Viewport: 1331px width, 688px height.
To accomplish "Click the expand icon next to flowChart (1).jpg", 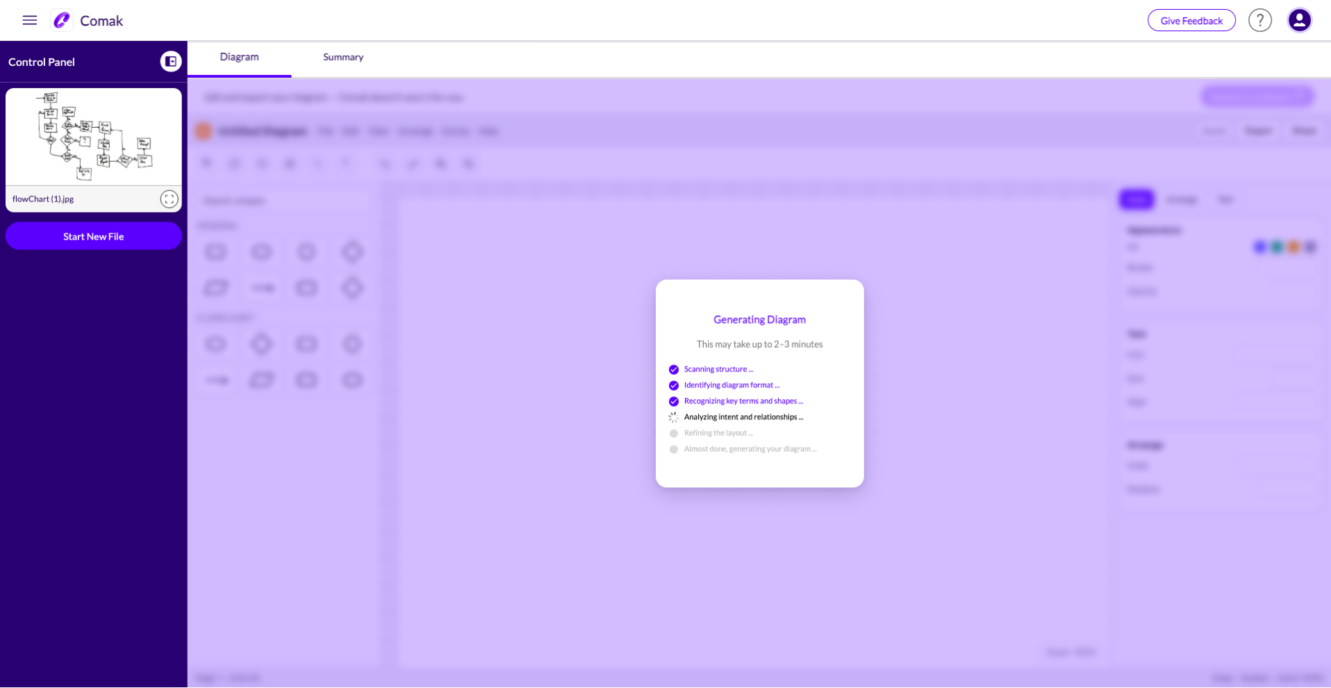I will click(169, 199).
